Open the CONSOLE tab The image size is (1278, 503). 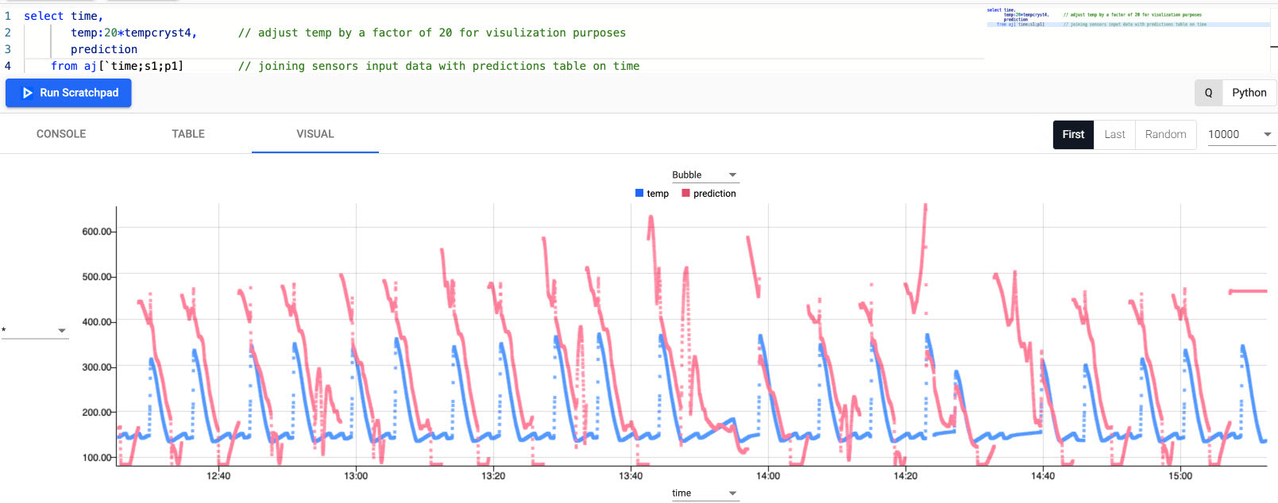tap(61, 134)
